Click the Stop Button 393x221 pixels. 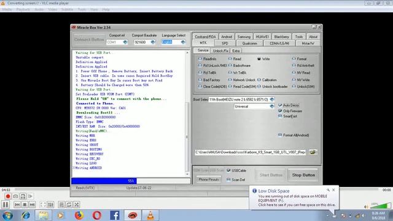pos(303,175)
